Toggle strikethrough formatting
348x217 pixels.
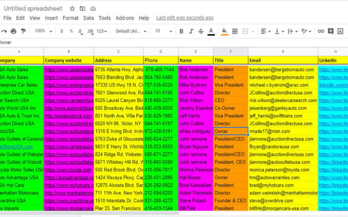pyautogui.click(x=201, y=31)
